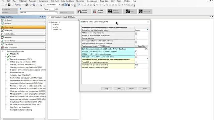
Task: Click the Rock-Fluid section icon
Action: [2, 30]
